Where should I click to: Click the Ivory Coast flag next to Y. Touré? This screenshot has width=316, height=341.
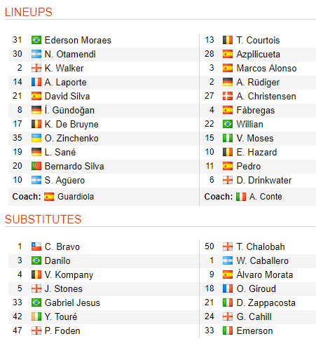[36, 316]
